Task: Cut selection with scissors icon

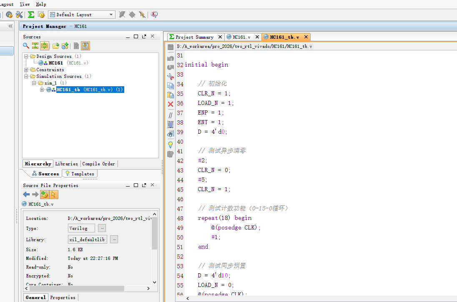Action: pos(171,77)
